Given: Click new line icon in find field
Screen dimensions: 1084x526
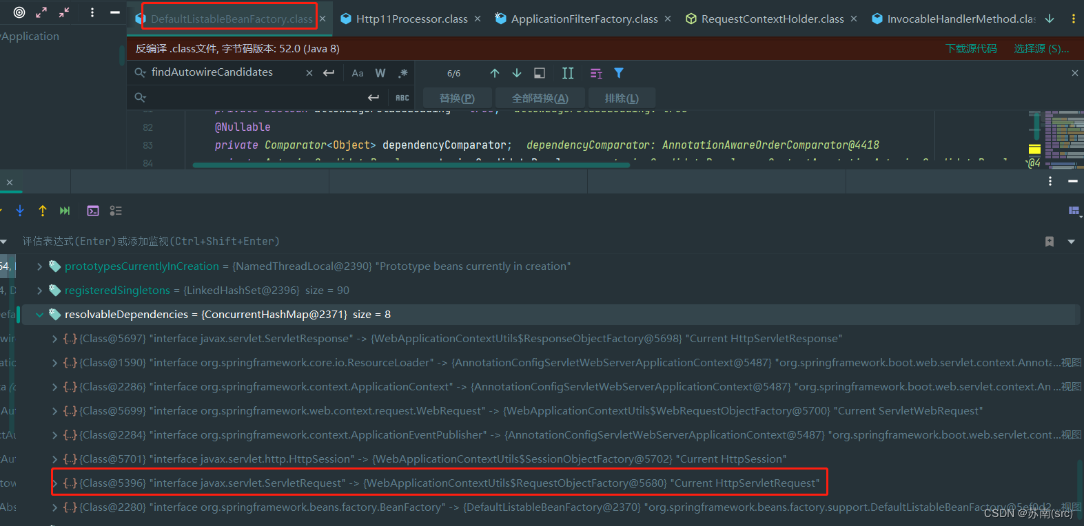Looking at the screenshot, I should 329,73.
